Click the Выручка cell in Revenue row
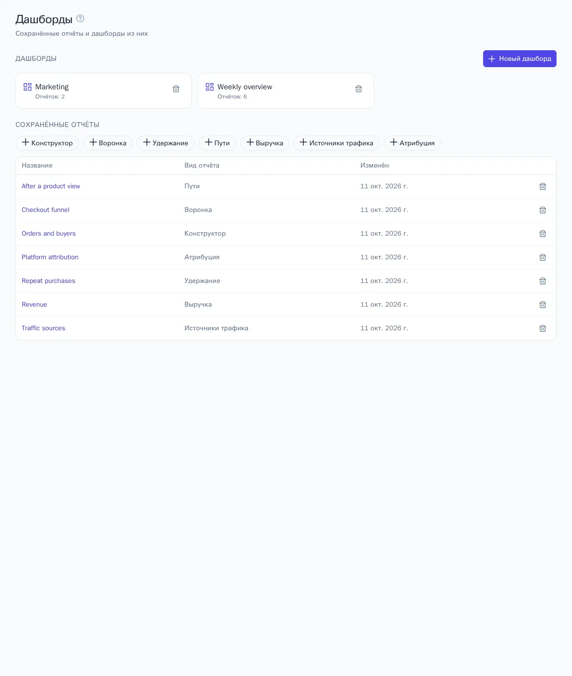Screen dimensions: 572x676 (x=198, y=305)
